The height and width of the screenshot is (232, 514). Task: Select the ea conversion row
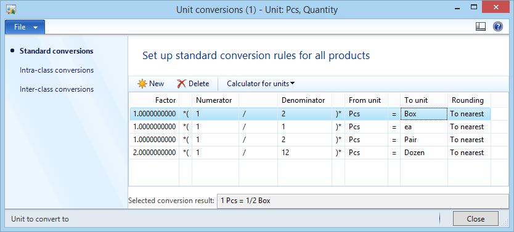[310, 127]
